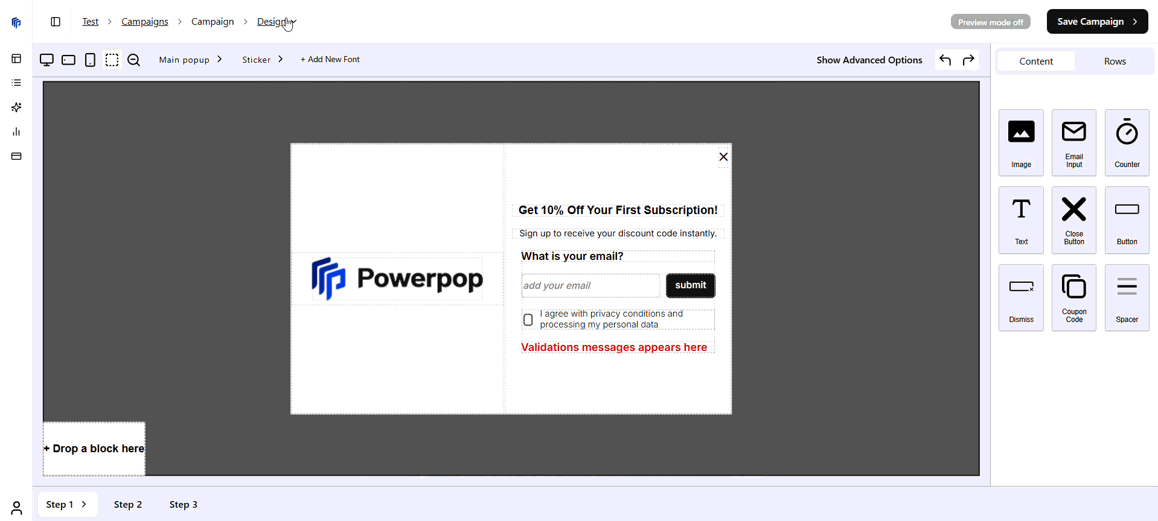The width and height of the screenshot is (1158, 521).
Task: Click Campaign breadcrumb item
Action: [213, 22]
